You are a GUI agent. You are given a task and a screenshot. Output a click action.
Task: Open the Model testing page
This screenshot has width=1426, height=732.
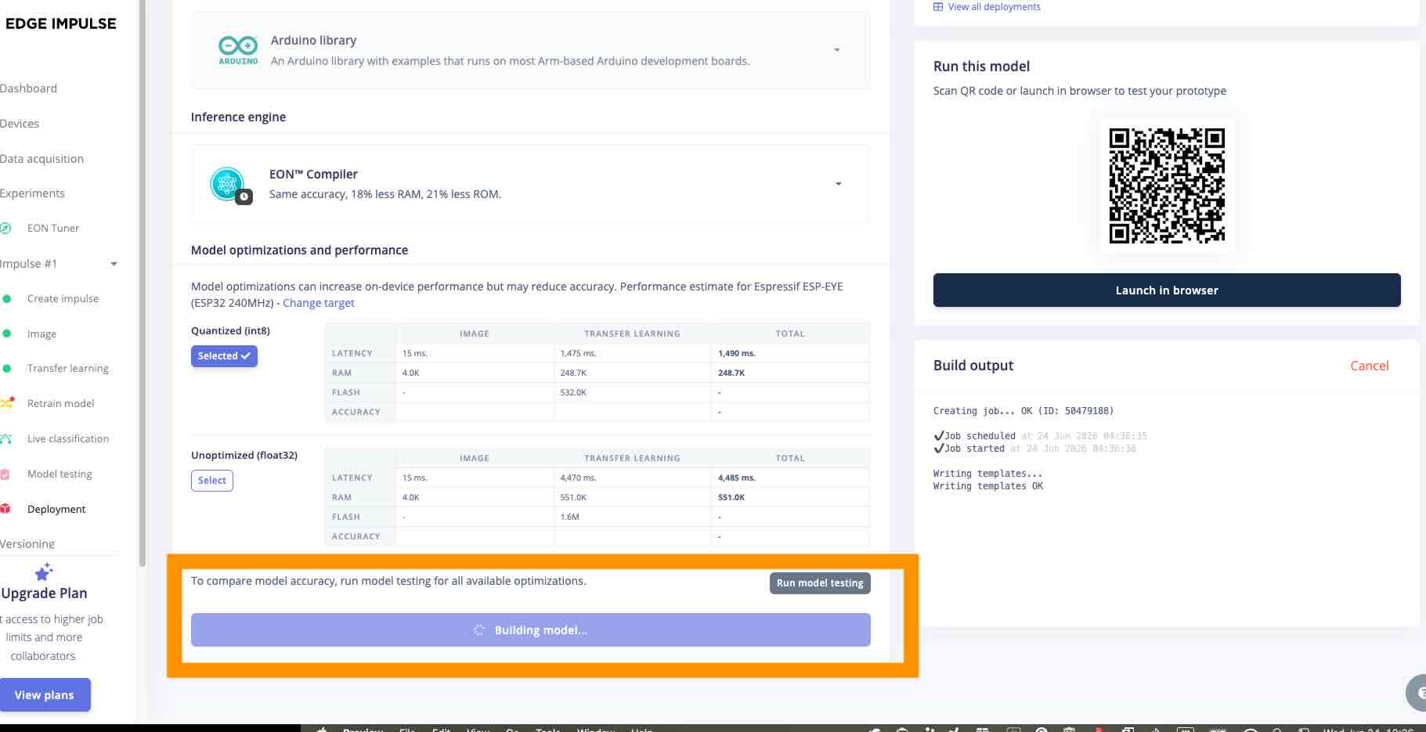[60, 474]
